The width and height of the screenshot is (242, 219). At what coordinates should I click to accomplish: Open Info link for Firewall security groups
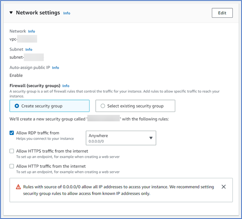pos(66,86)
